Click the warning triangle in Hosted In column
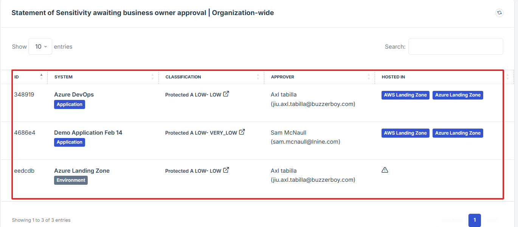Screen dimensions: 518x227 point(385,170)
